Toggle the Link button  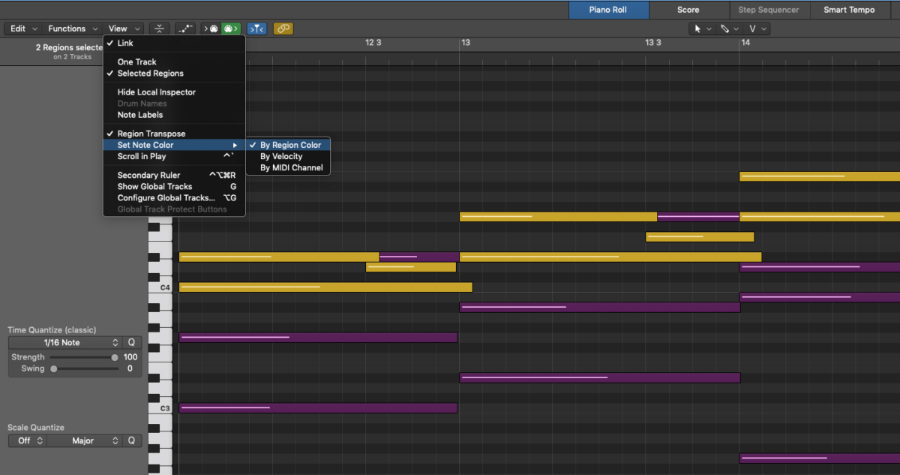pos(283,28)
